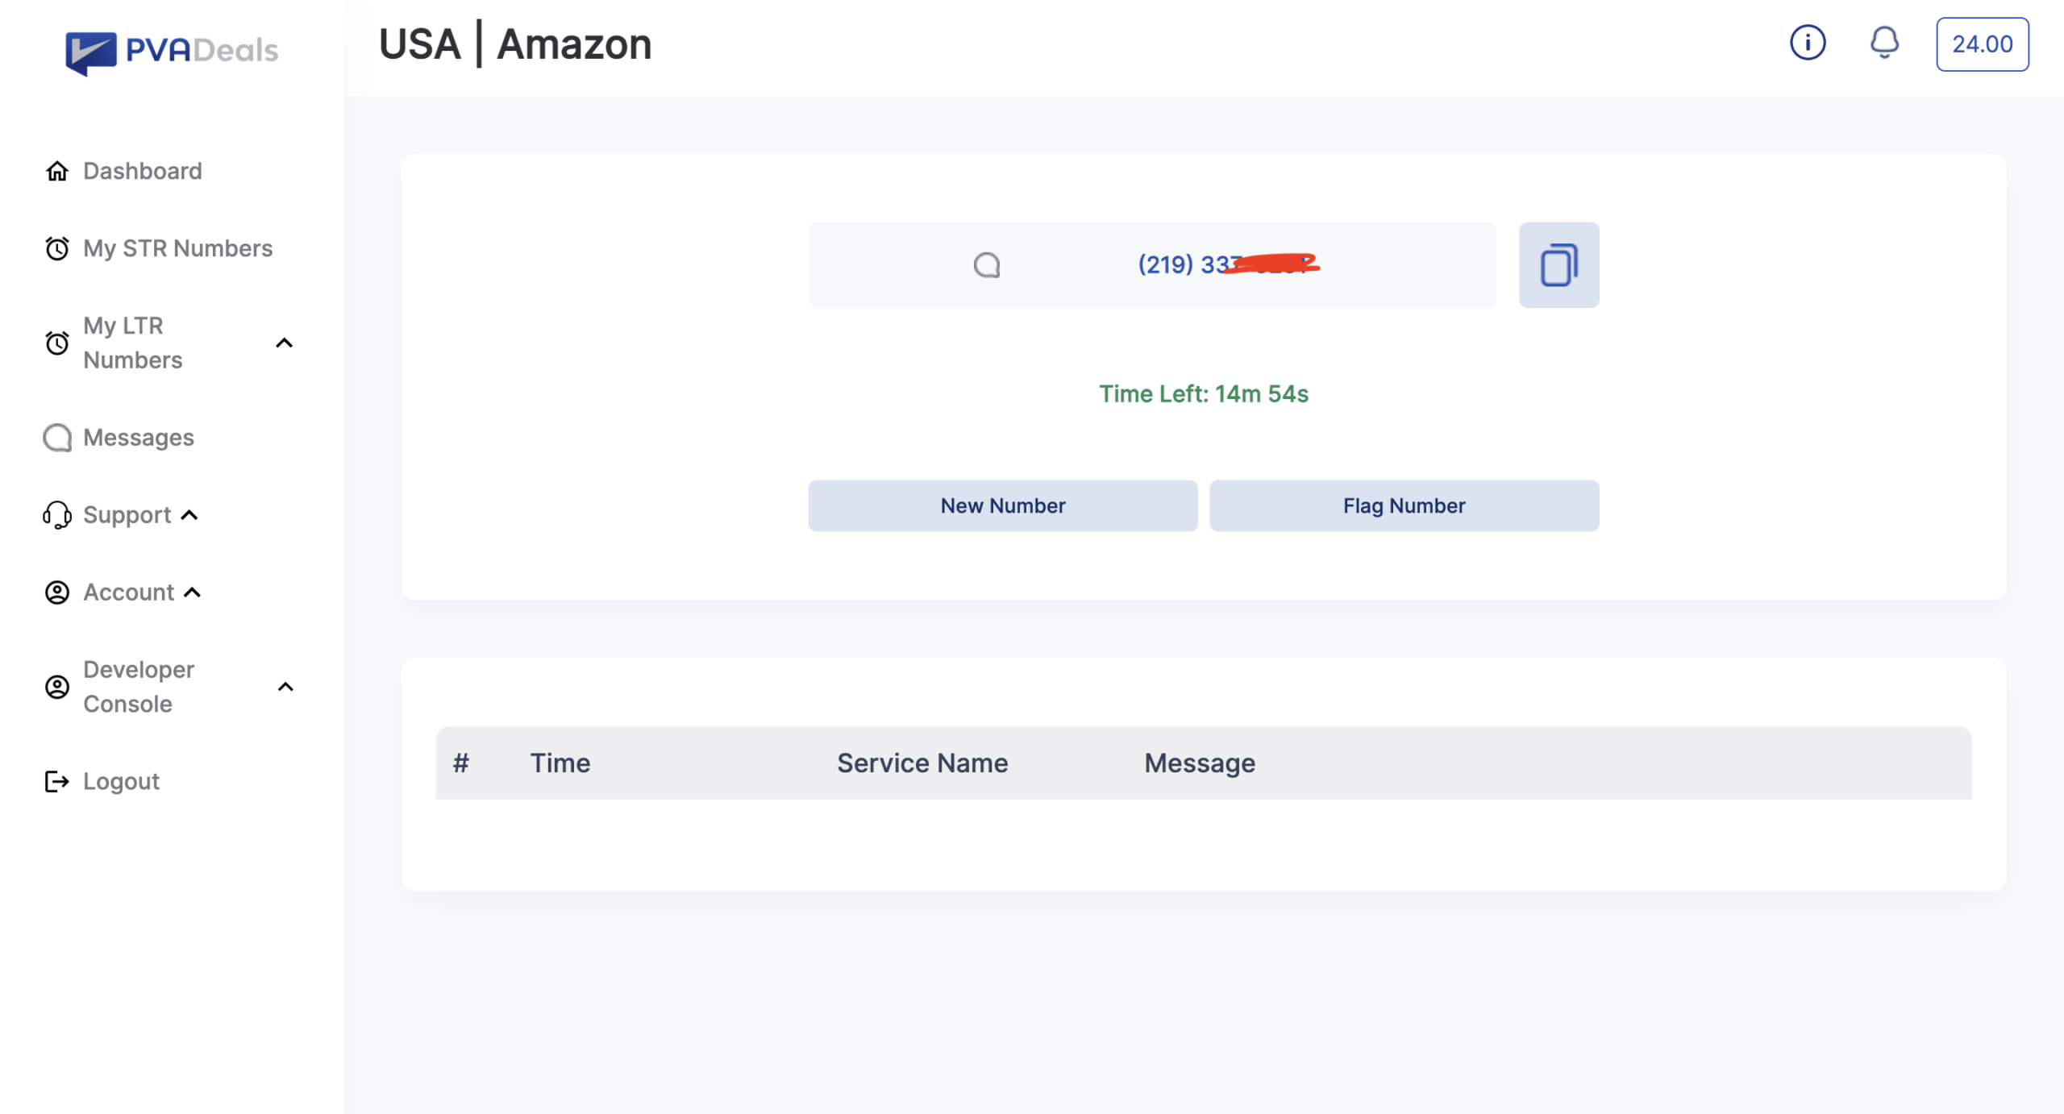Click the USA | Amazon page title

coord(515,44)
